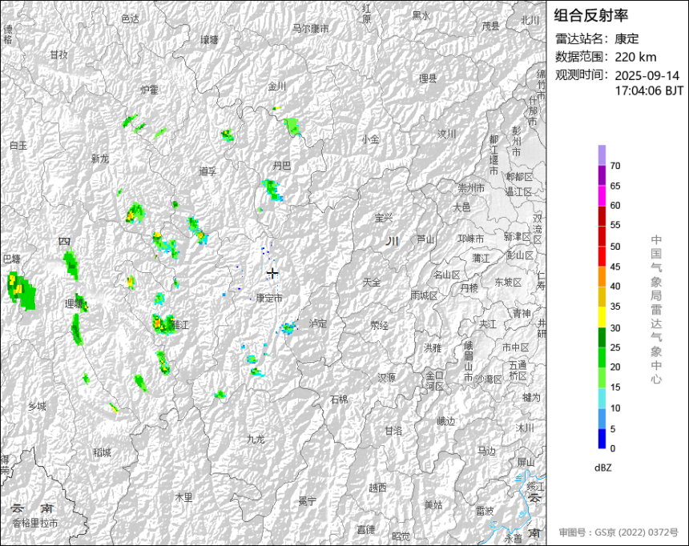
Task: Click the 汉源 map label
Action: [x=386, y=377]
